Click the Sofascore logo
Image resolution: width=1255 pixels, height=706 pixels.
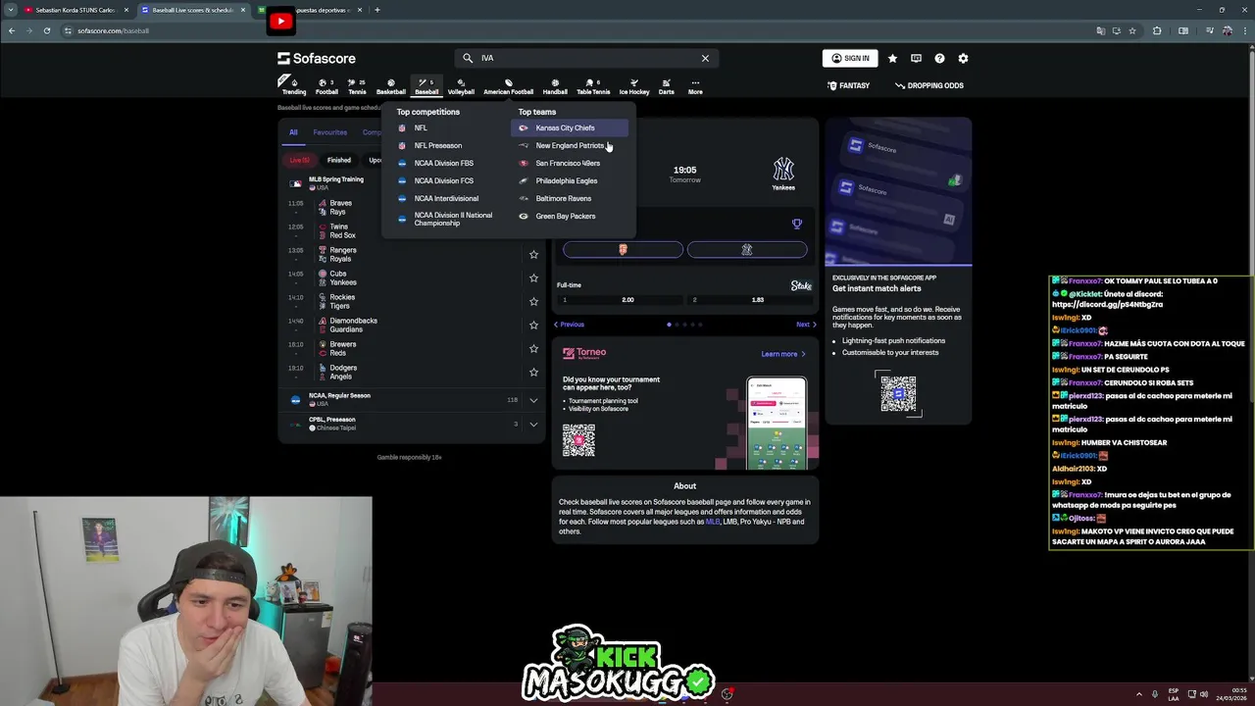tap(317, 58)
